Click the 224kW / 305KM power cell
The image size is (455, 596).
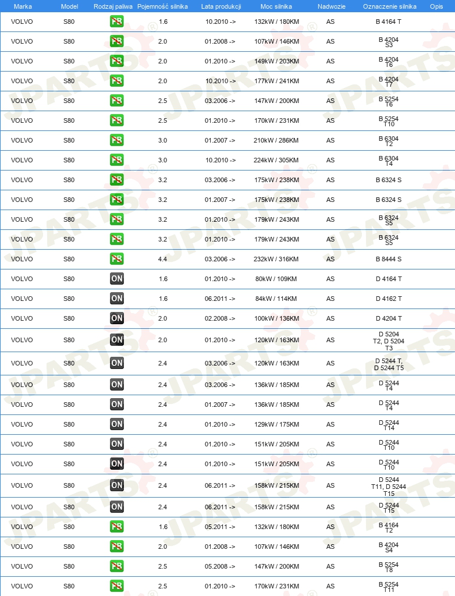[x=276, y=160]
